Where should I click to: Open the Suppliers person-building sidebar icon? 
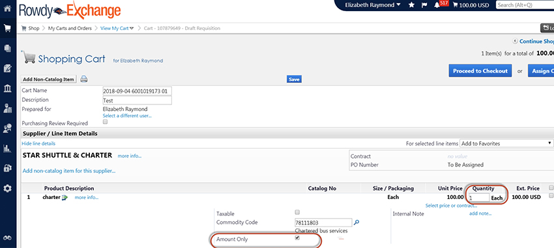click(7, 108)
